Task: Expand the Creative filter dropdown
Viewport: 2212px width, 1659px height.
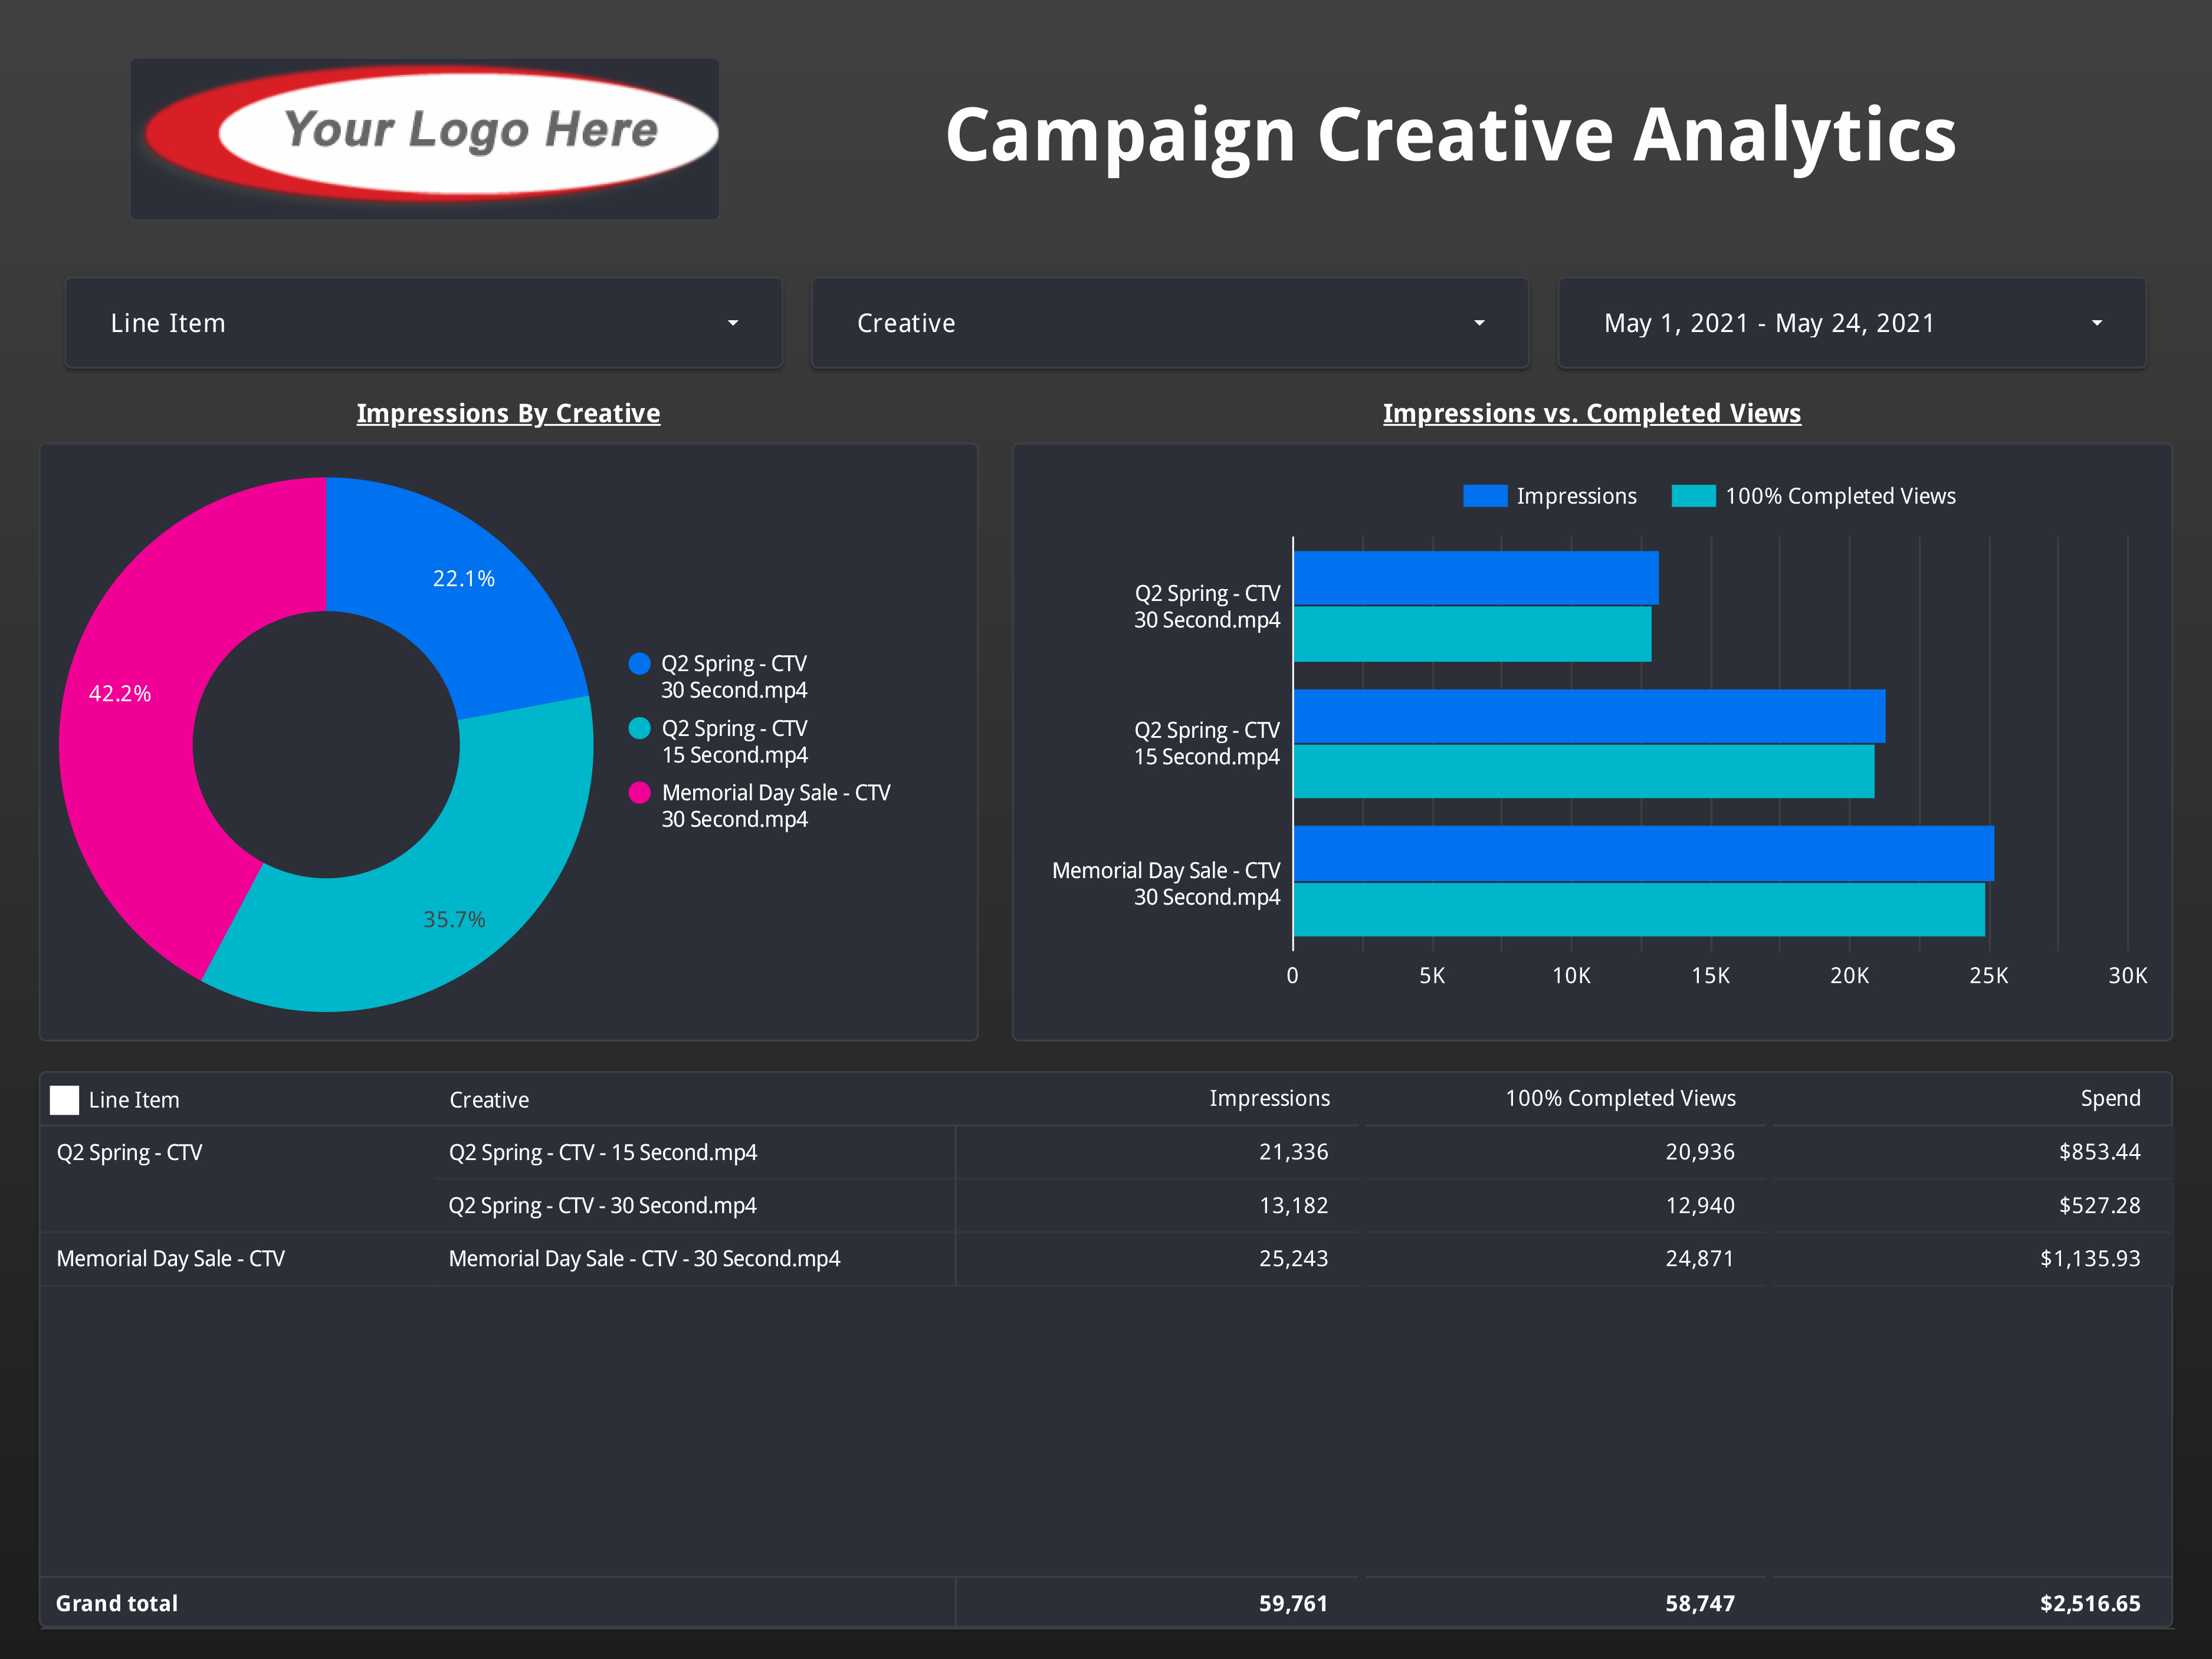Action: point(1169,323)
